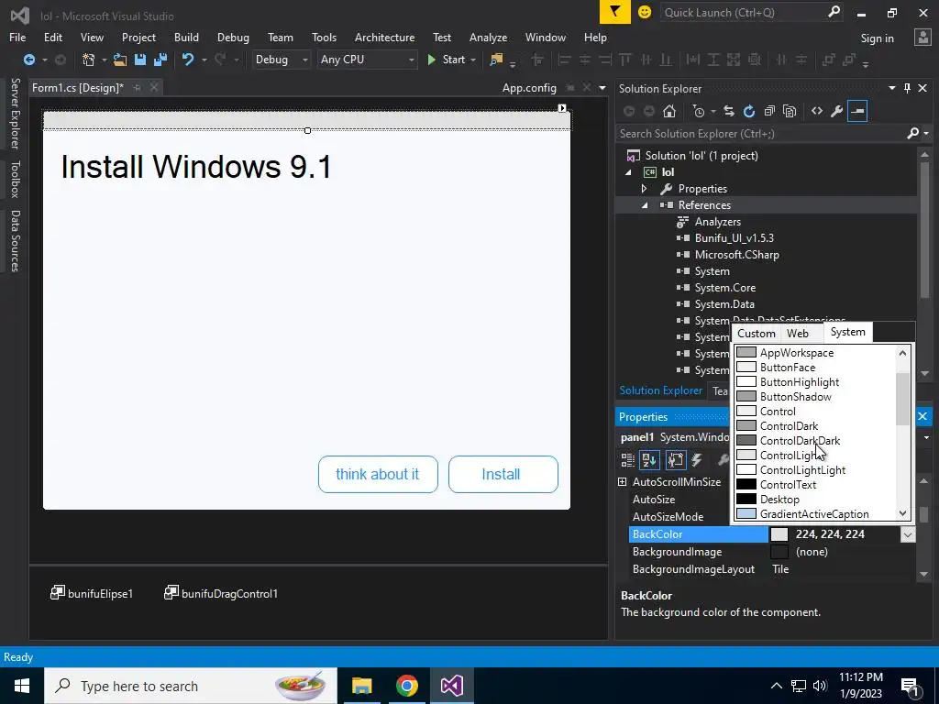This screenshot has width=939, height=704.
Task: Click the Show All Files icon
Action: (x=790, y=111)
